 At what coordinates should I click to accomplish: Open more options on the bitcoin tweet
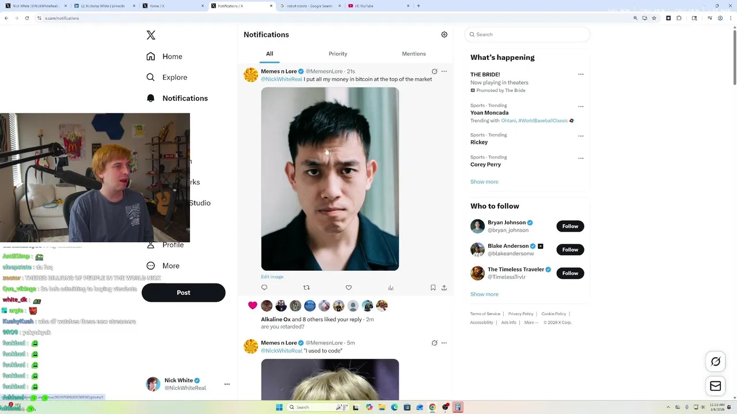point(444,71)
